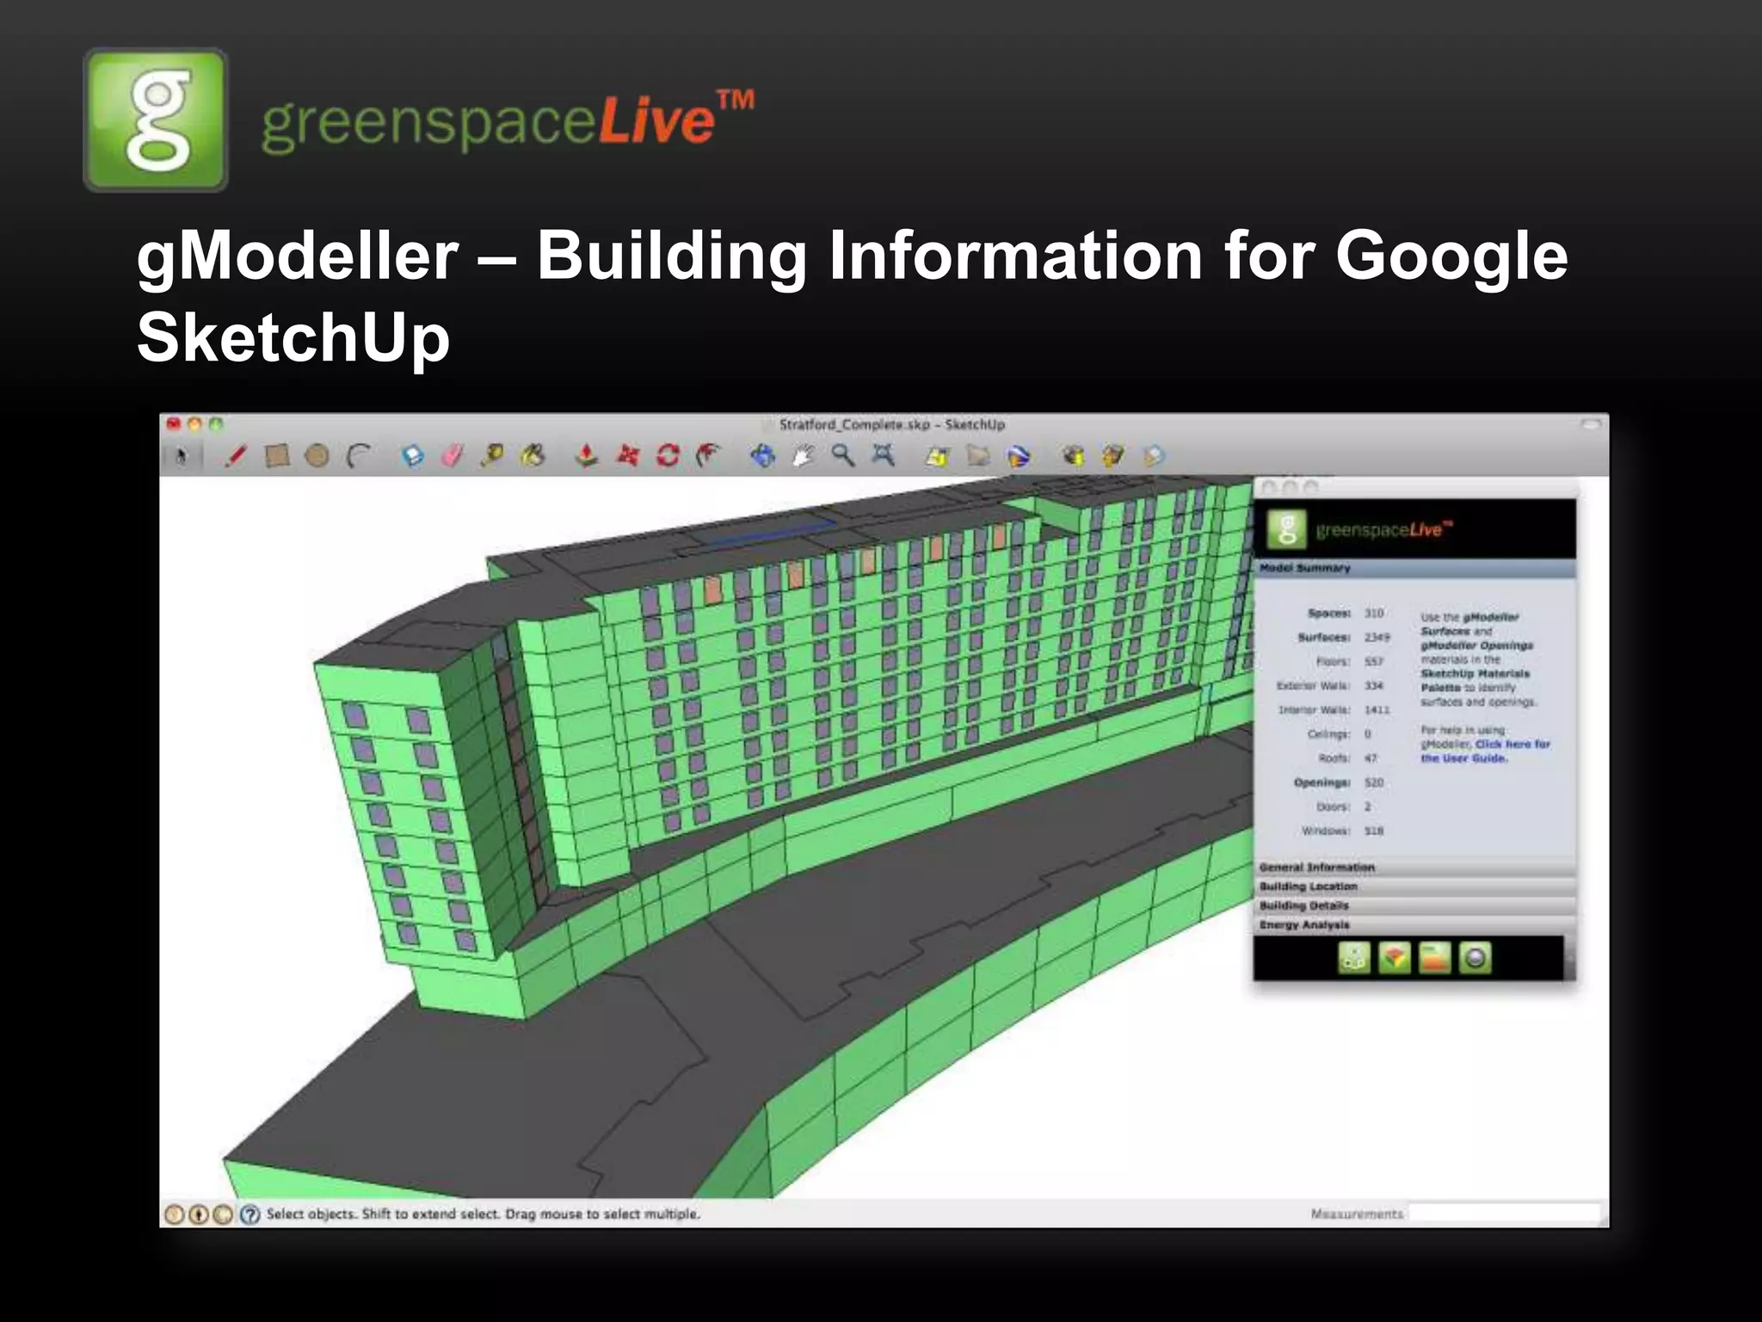Click the Windows value 518

[x=1374, y=831]
